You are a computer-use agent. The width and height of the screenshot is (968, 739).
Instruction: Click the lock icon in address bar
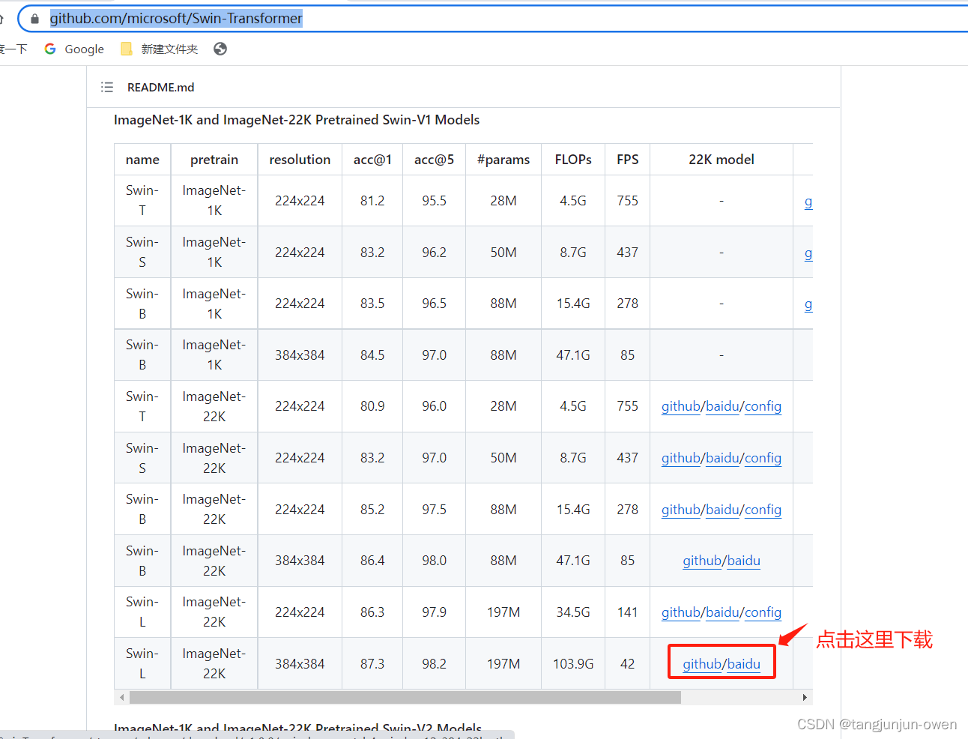(34, 19)
